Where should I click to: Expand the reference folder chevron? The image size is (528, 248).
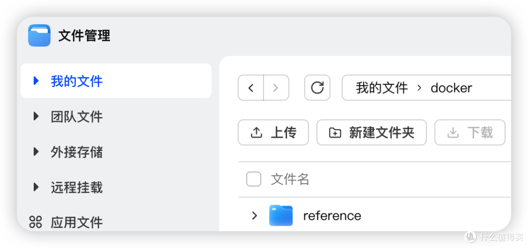coord(255,215)
